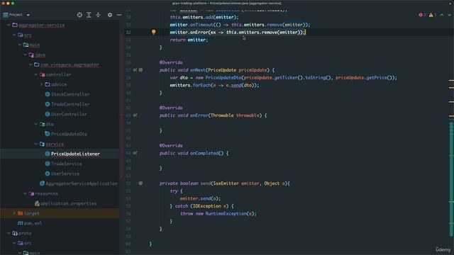454x255 pixels.
Task: Click the override gutter icon beside onError
Action: [x=135, y=115]
